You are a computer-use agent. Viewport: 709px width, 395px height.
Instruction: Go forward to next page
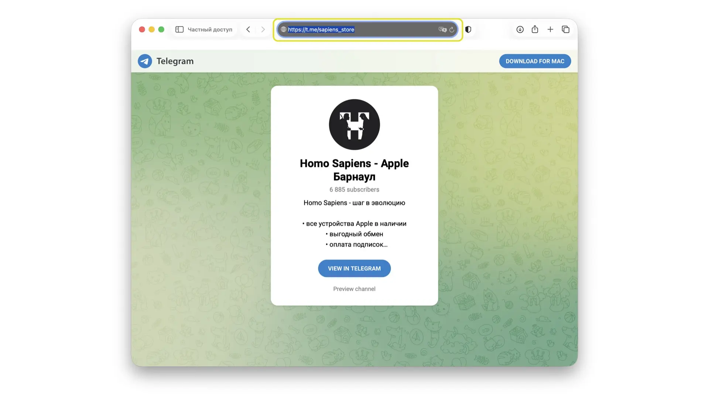[x=263, y=29]
